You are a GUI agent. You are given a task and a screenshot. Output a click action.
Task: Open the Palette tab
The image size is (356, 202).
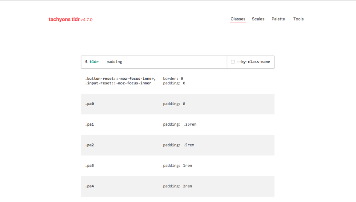(x=278, y=19)
